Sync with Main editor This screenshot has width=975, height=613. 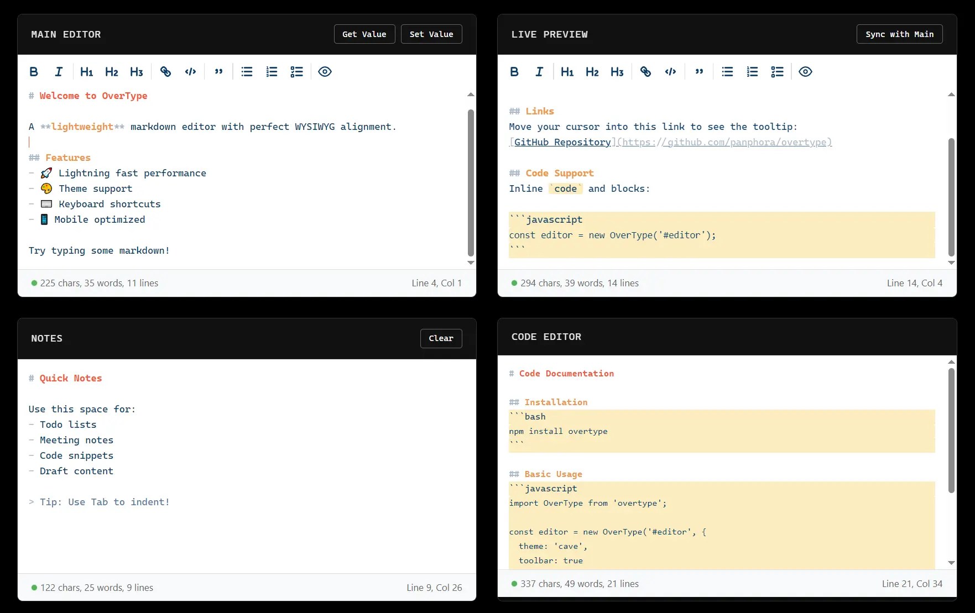coord(900,34)
